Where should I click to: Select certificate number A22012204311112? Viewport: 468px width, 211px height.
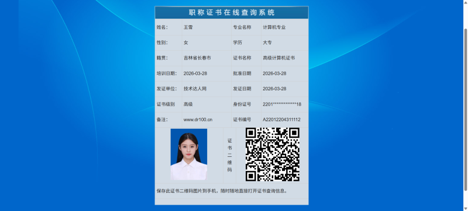click(281, 119)
